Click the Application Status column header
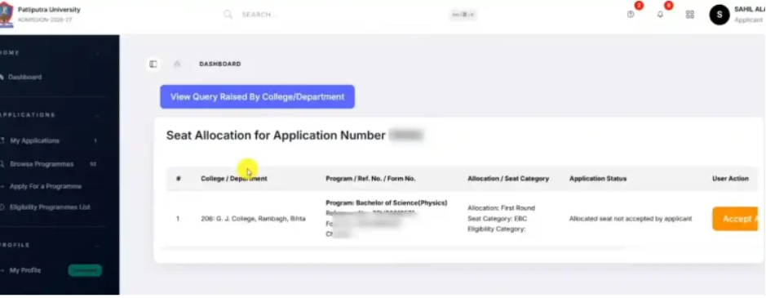This screenshot has height=298, width=766. (x=598, y=179)
